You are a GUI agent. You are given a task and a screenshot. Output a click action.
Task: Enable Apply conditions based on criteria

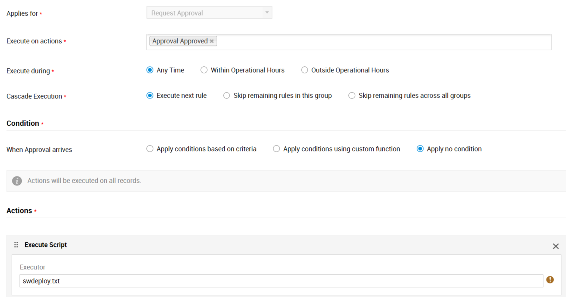(150, 149)
